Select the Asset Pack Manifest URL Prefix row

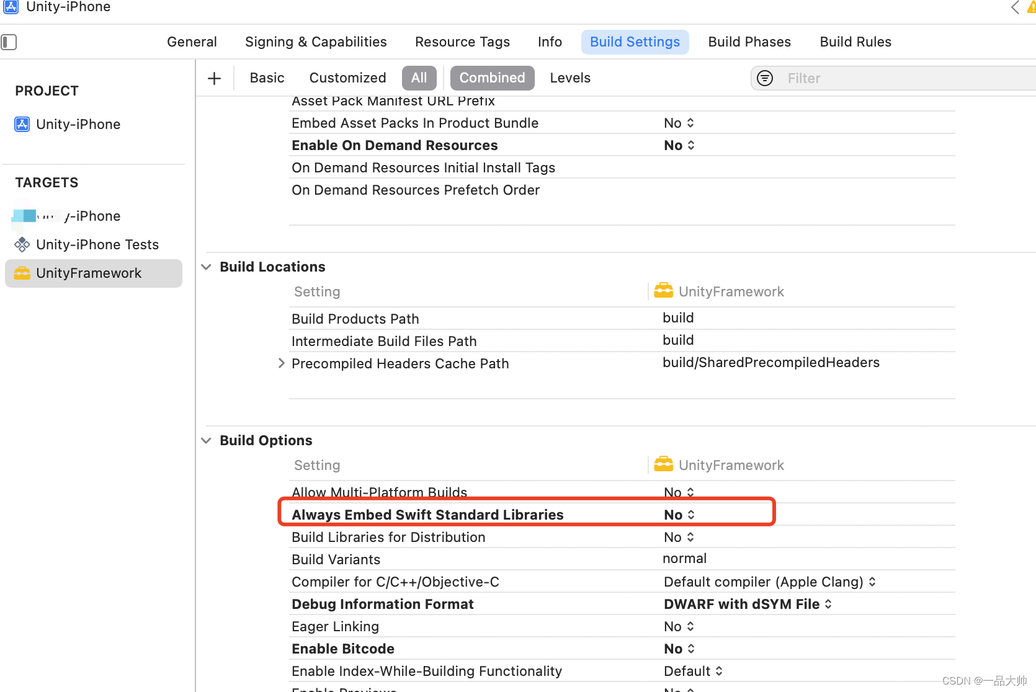tap(622, 103)
